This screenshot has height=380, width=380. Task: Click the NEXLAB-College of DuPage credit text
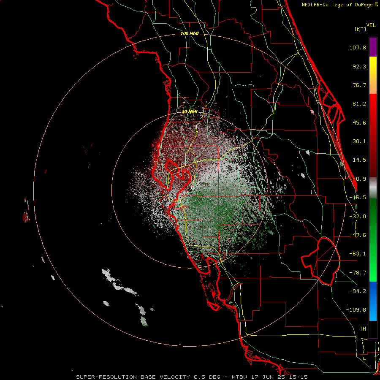pyautogui.click(x=340, y=5)
